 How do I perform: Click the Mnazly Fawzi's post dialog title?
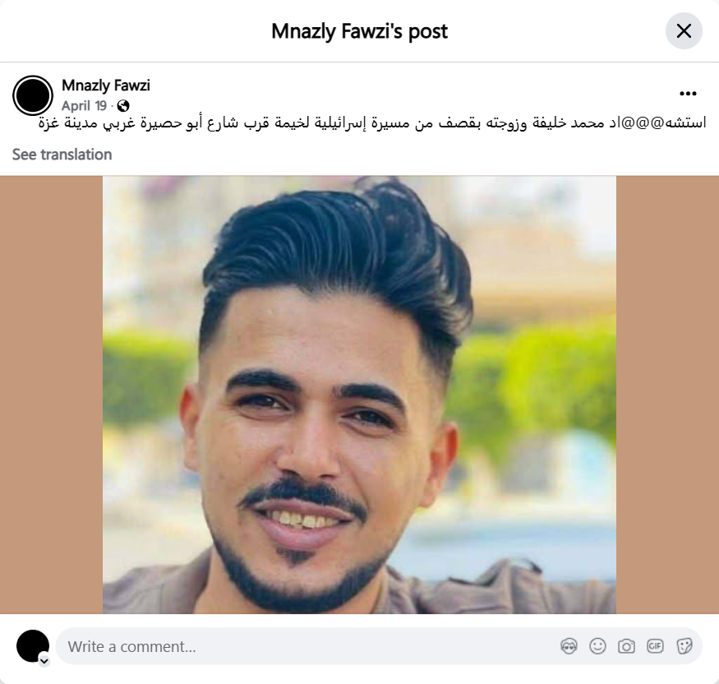click(360, 31)
